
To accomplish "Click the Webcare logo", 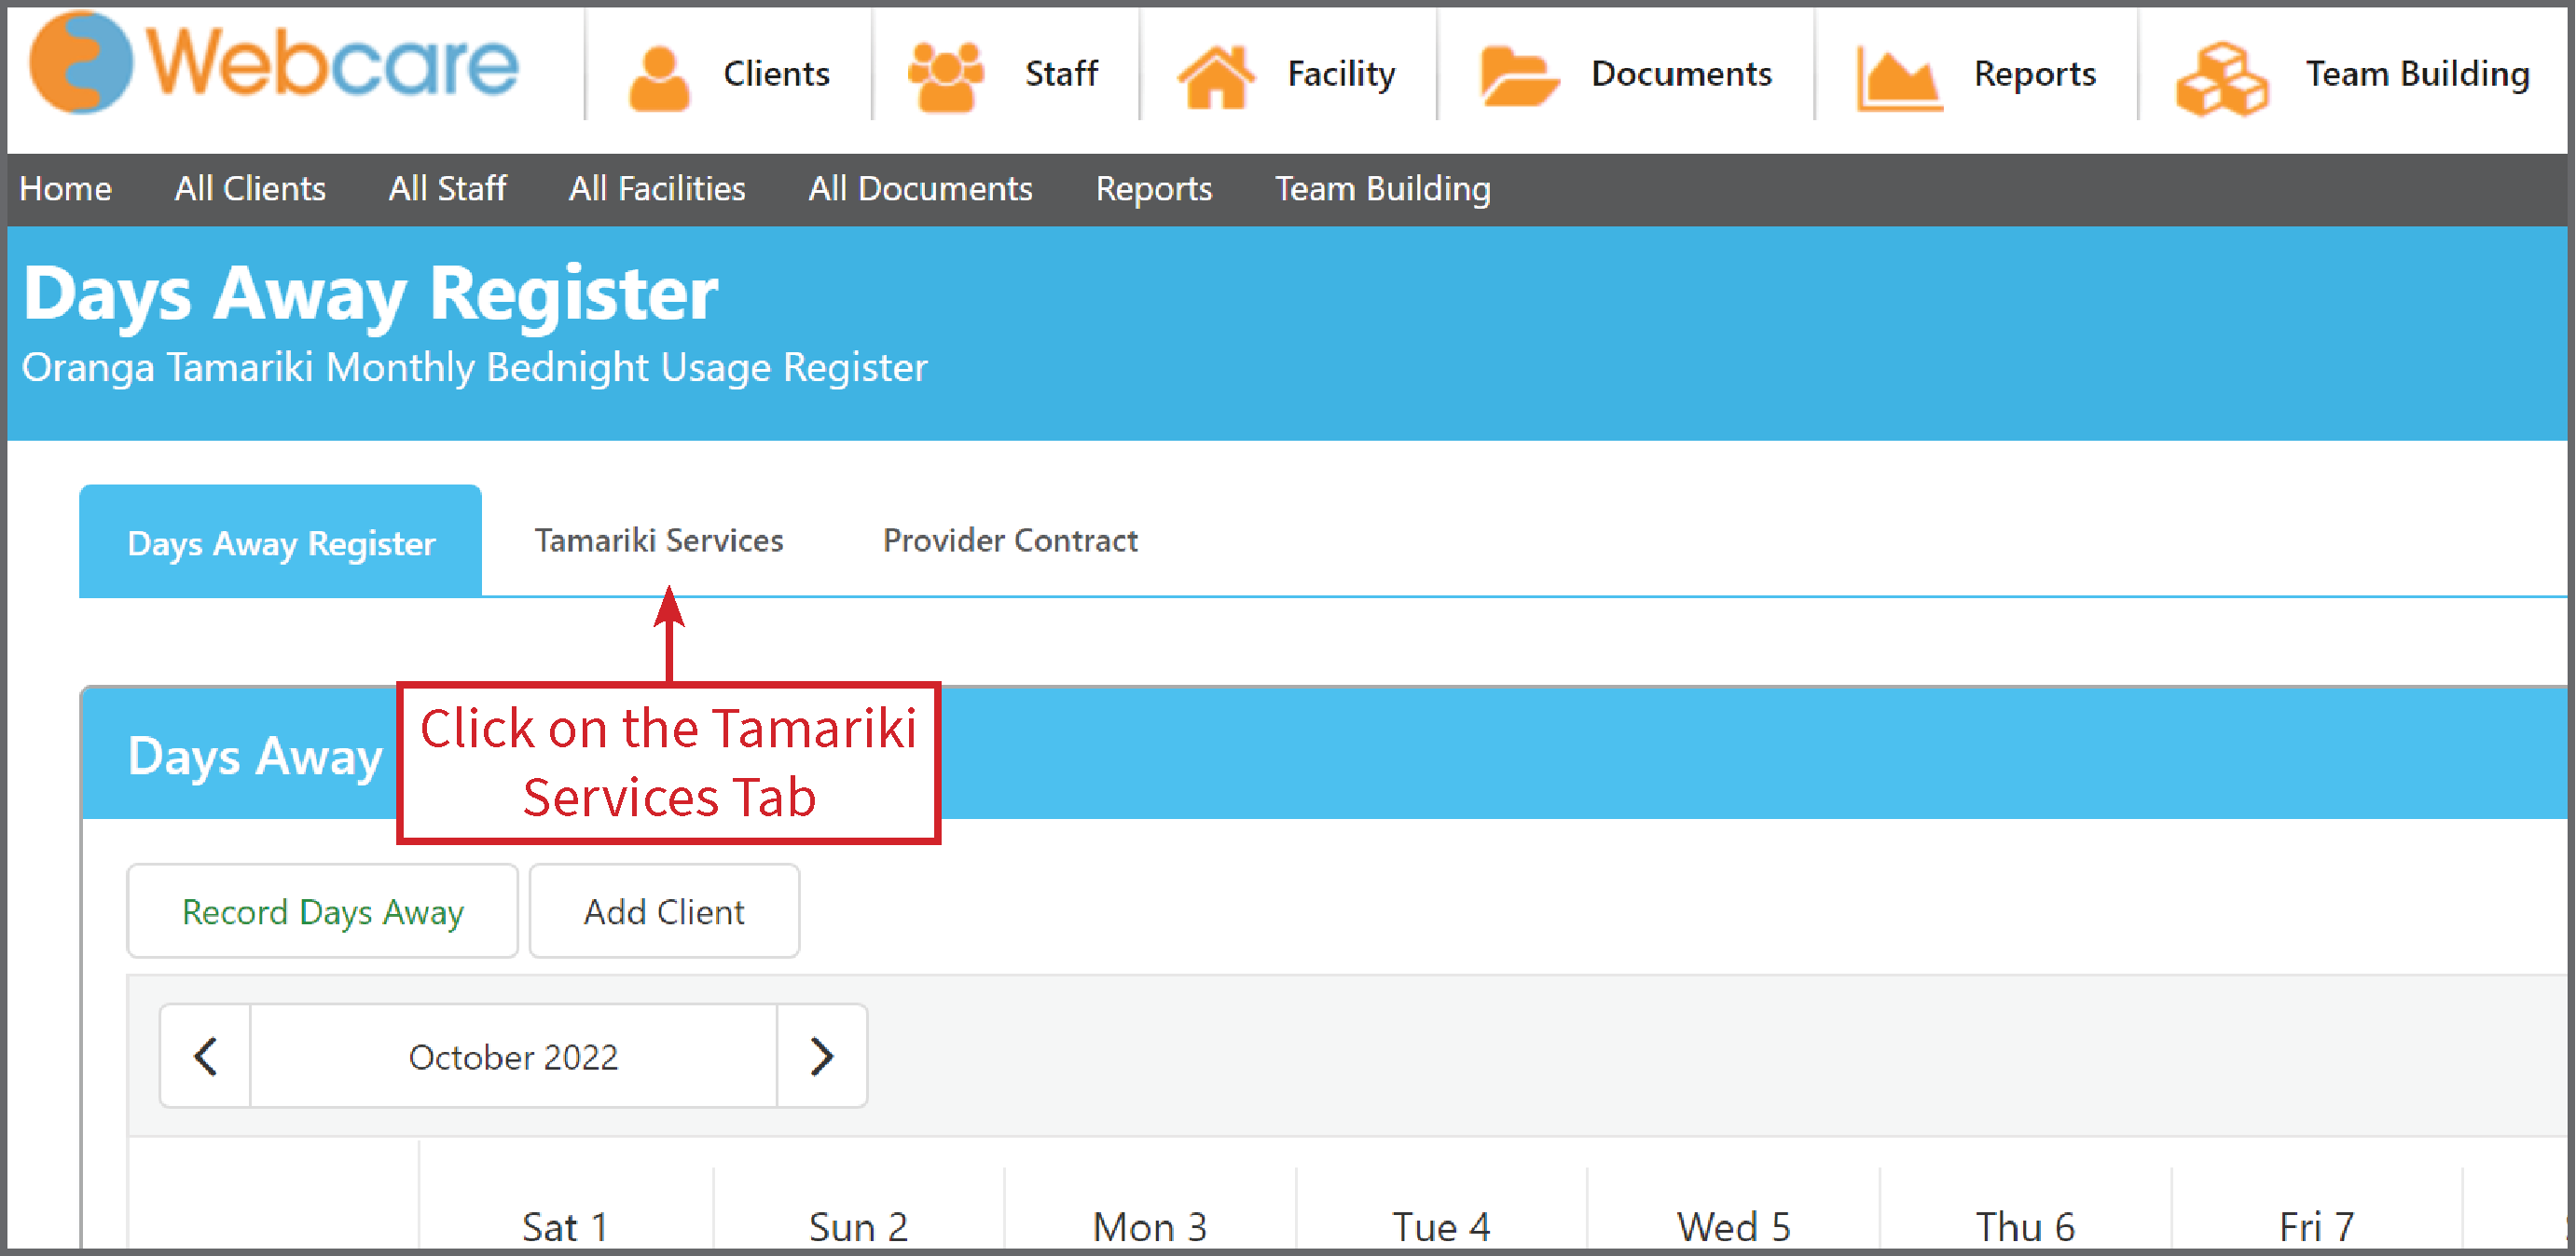I will (274, 64).
